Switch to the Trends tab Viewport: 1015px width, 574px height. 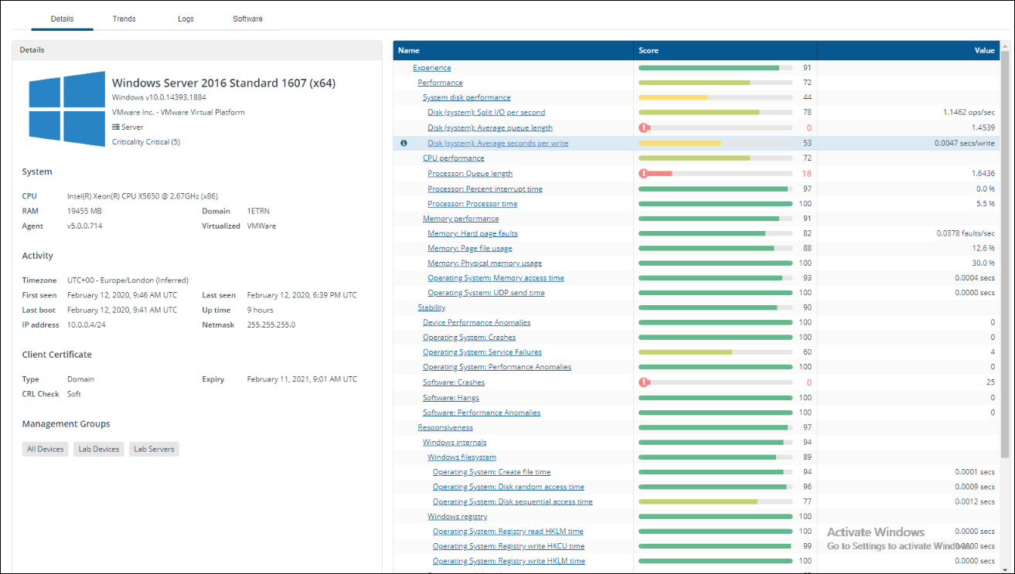pyautogui.click(x=124, y=19)
